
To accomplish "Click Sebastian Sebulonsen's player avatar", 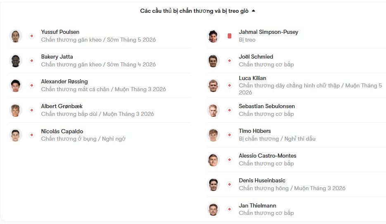I will [x=213, y=110].
